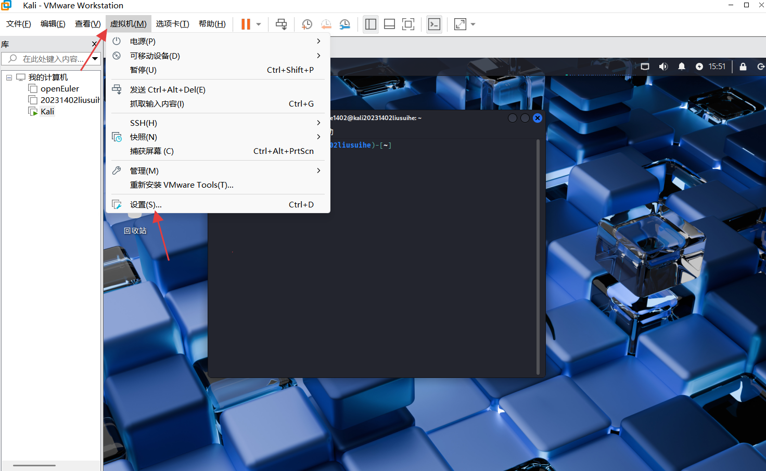Open the stretch display dropdown arrow
This screenshot has height=471, width=766.
point(473,24)
